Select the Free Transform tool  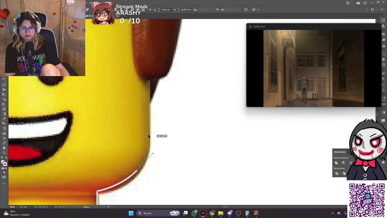click(4, 94)
